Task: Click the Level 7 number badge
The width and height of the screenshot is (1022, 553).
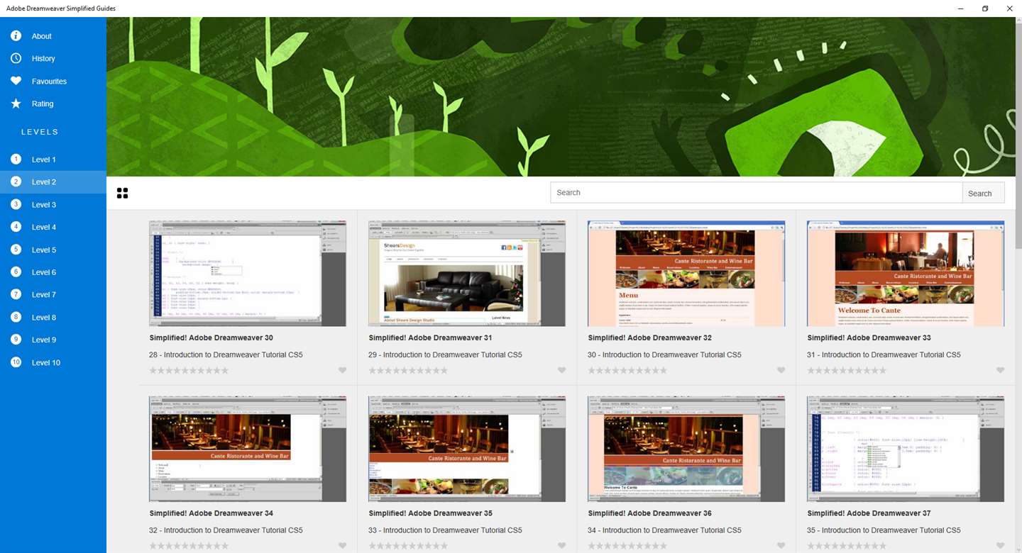Action: coord(16,294)
